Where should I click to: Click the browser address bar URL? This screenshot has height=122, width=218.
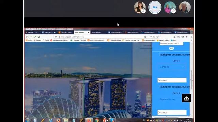(73, 37)
